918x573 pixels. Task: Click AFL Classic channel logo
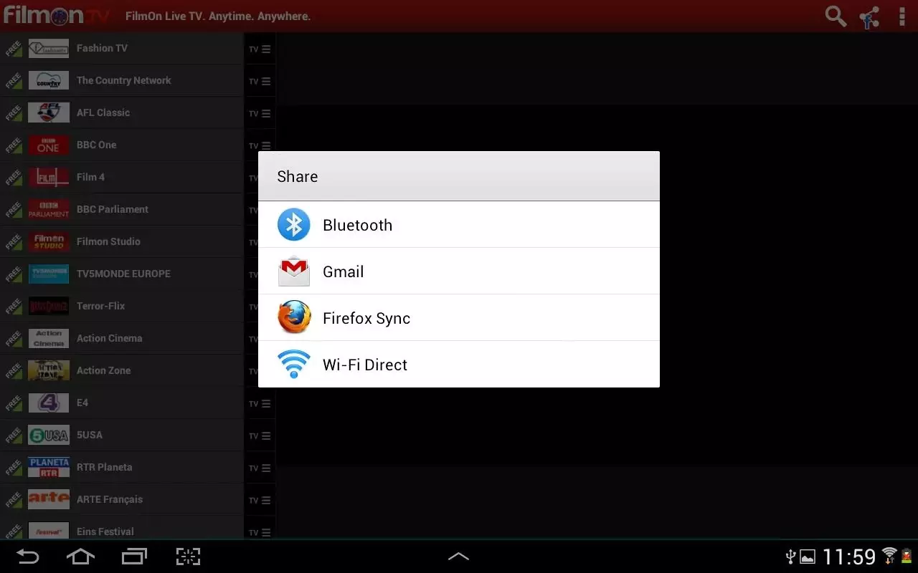[x=49, y=112]
